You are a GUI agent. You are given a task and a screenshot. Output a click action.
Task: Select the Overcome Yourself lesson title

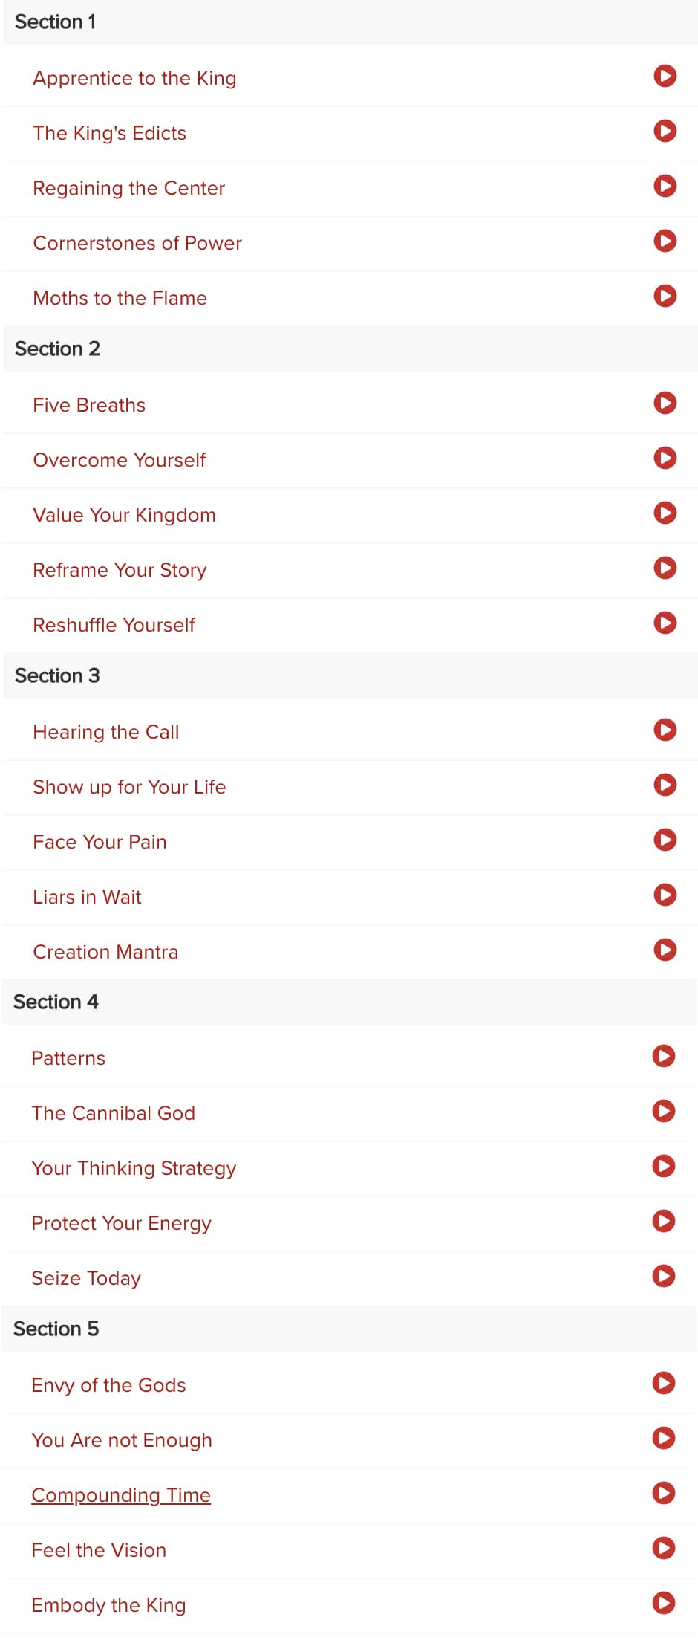coord(119,460)
